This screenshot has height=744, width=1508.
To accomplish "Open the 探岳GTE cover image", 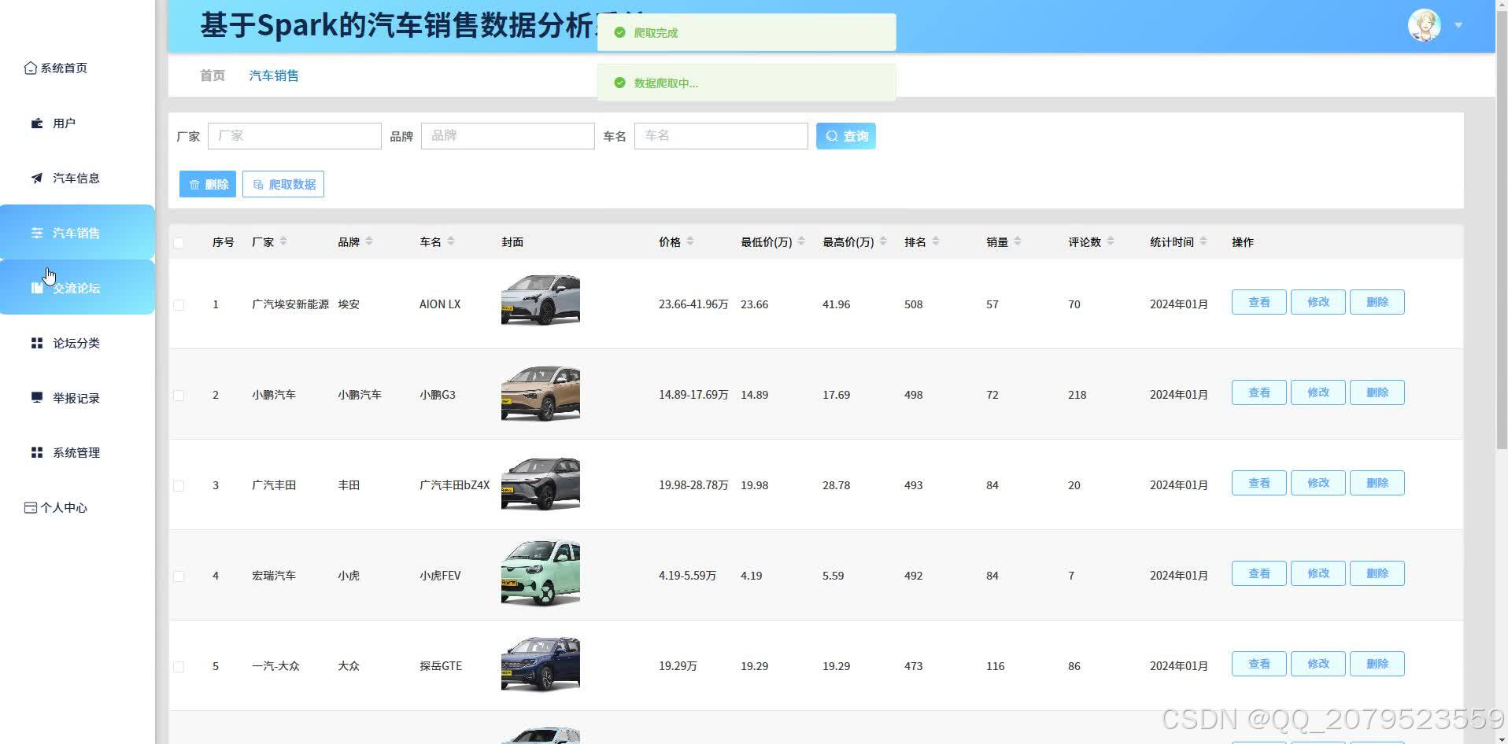I will (x=541, y=663).
